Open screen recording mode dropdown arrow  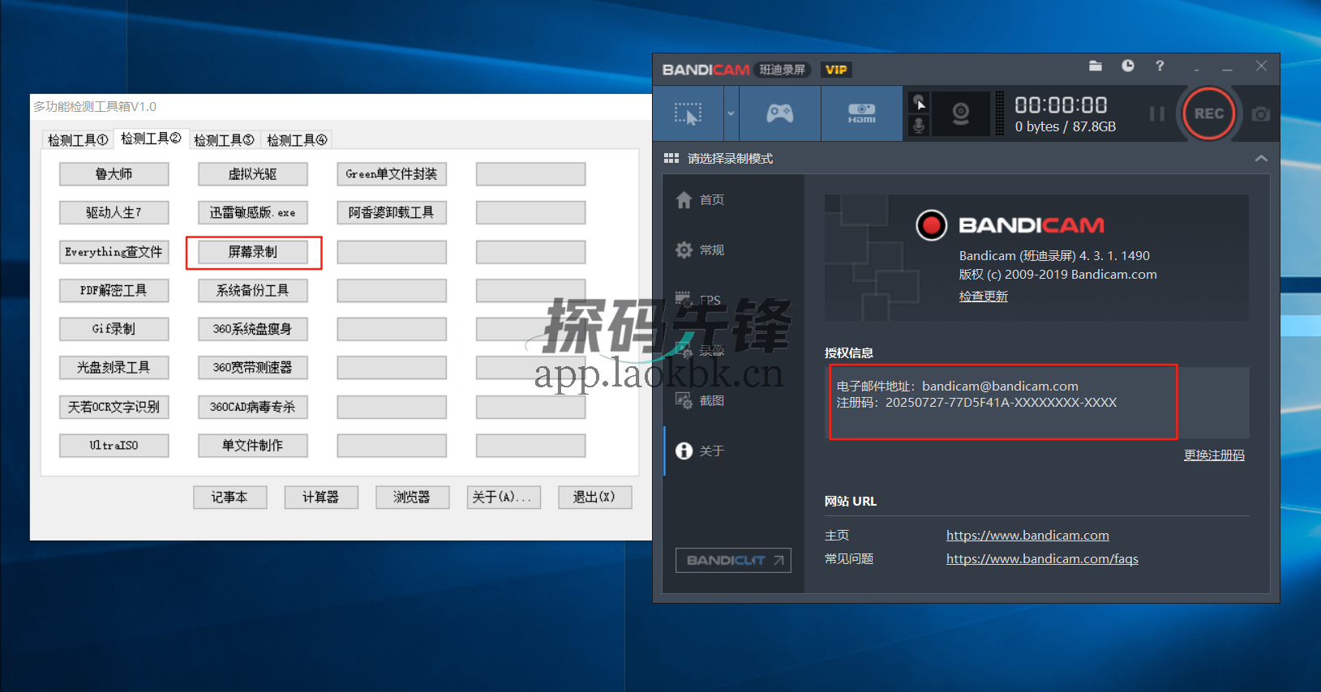coord(731,113)
